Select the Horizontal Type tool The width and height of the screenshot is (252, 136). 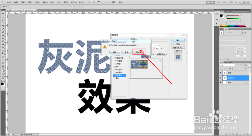(x=3, y=60)
